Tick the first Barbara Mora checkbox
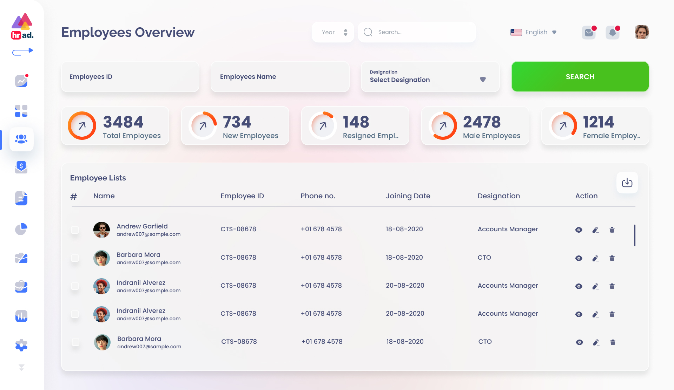Viewport: 674px width, 390px height. (75, 258)
